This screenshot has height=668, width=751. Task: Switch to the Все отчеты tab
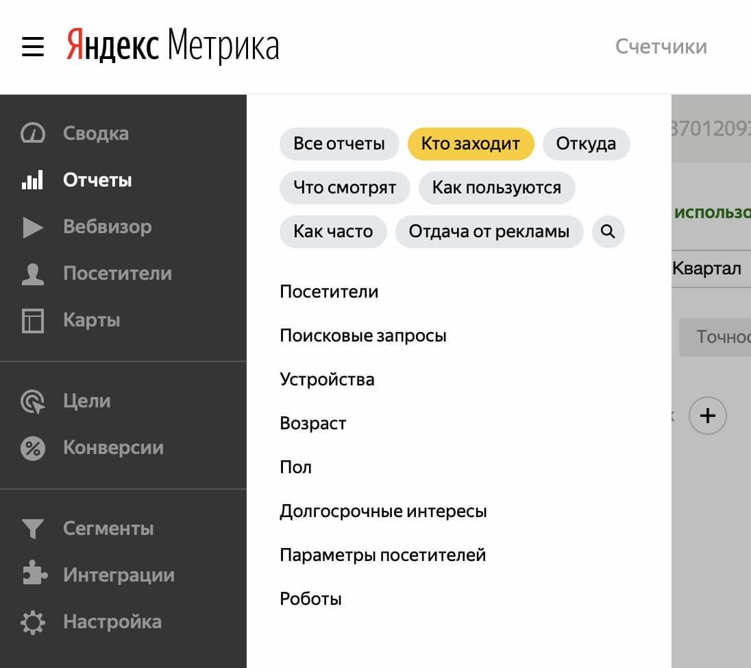pos(339,144)
